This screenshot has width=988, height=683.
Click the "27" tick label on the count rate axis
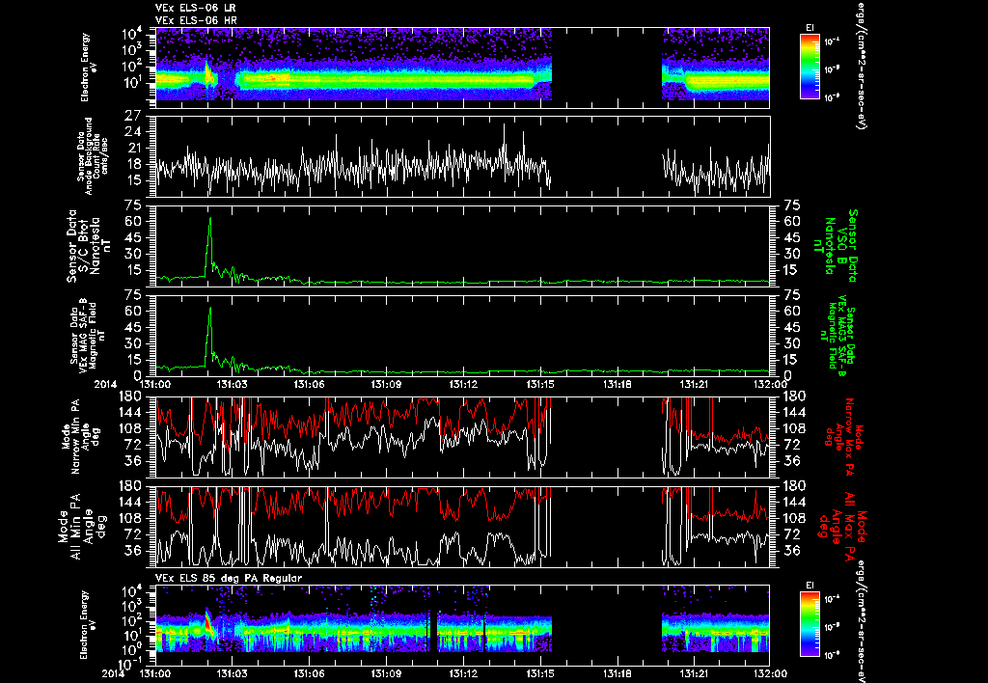click(x=133, y=116)
